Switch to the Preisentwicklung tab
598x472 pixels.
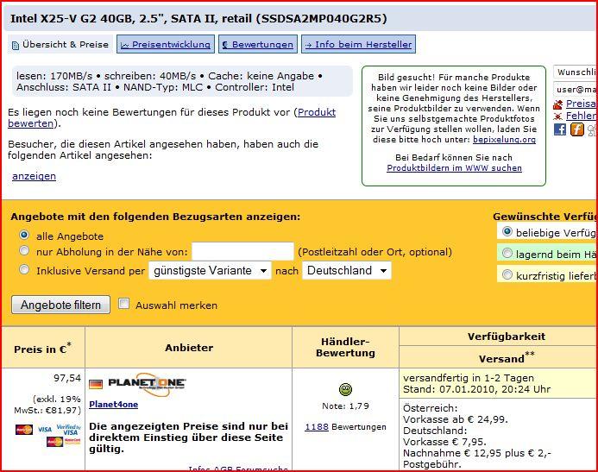(x=166, y=45)
